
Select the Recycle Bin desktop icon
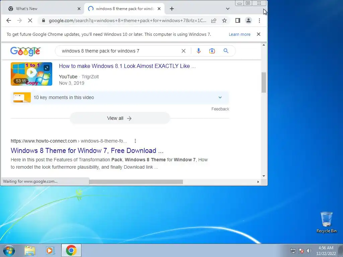326,222
